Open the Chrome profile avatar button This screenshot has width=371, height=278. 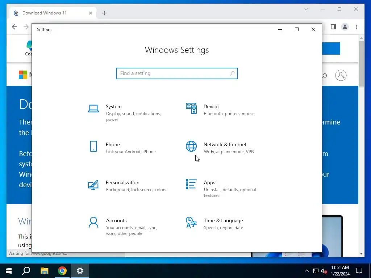(x=345, y=27)
